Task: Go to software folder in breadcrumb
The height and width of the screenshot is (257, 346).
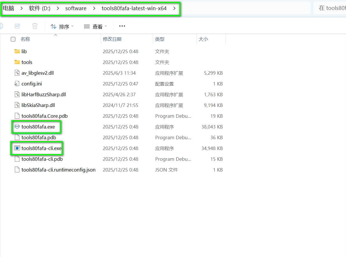Action: 76,8
